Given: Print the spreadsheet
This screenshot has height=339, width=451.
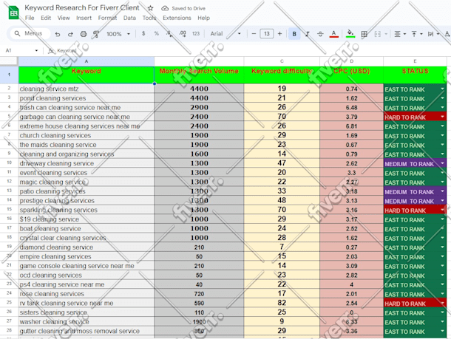Looking at the screenshot, I should click(x=84, y=34).
